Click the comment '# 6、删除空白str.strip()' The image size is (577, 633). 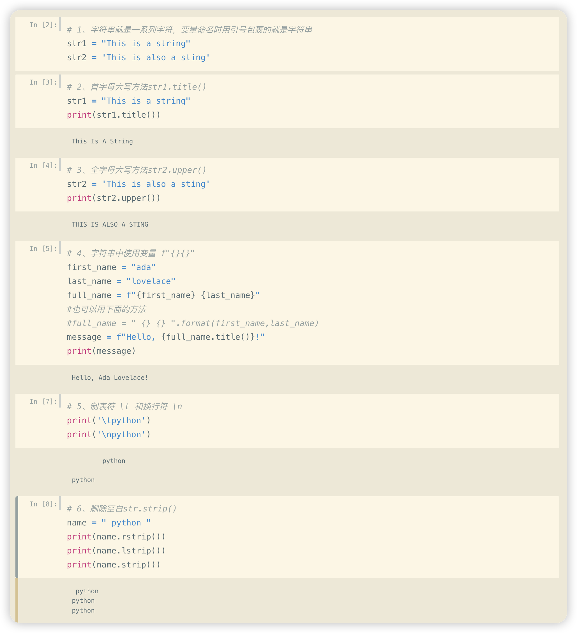point(122,509)
